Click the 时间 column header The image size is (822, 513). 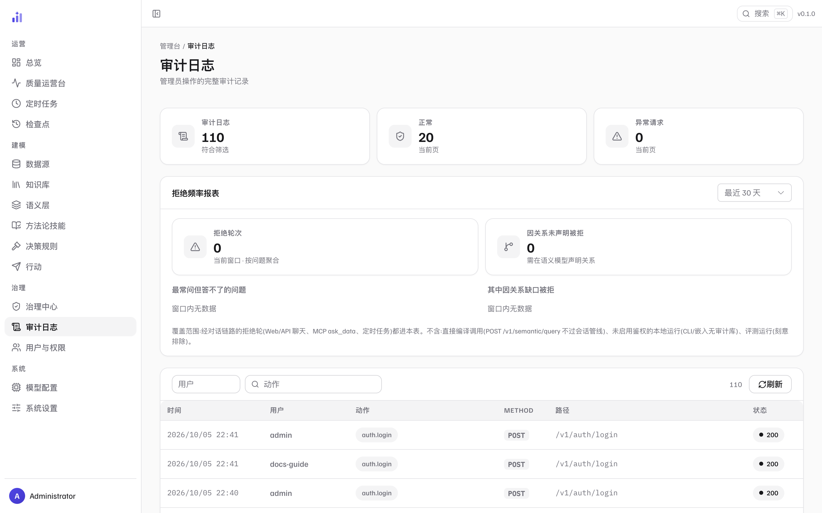pos(174,410)
